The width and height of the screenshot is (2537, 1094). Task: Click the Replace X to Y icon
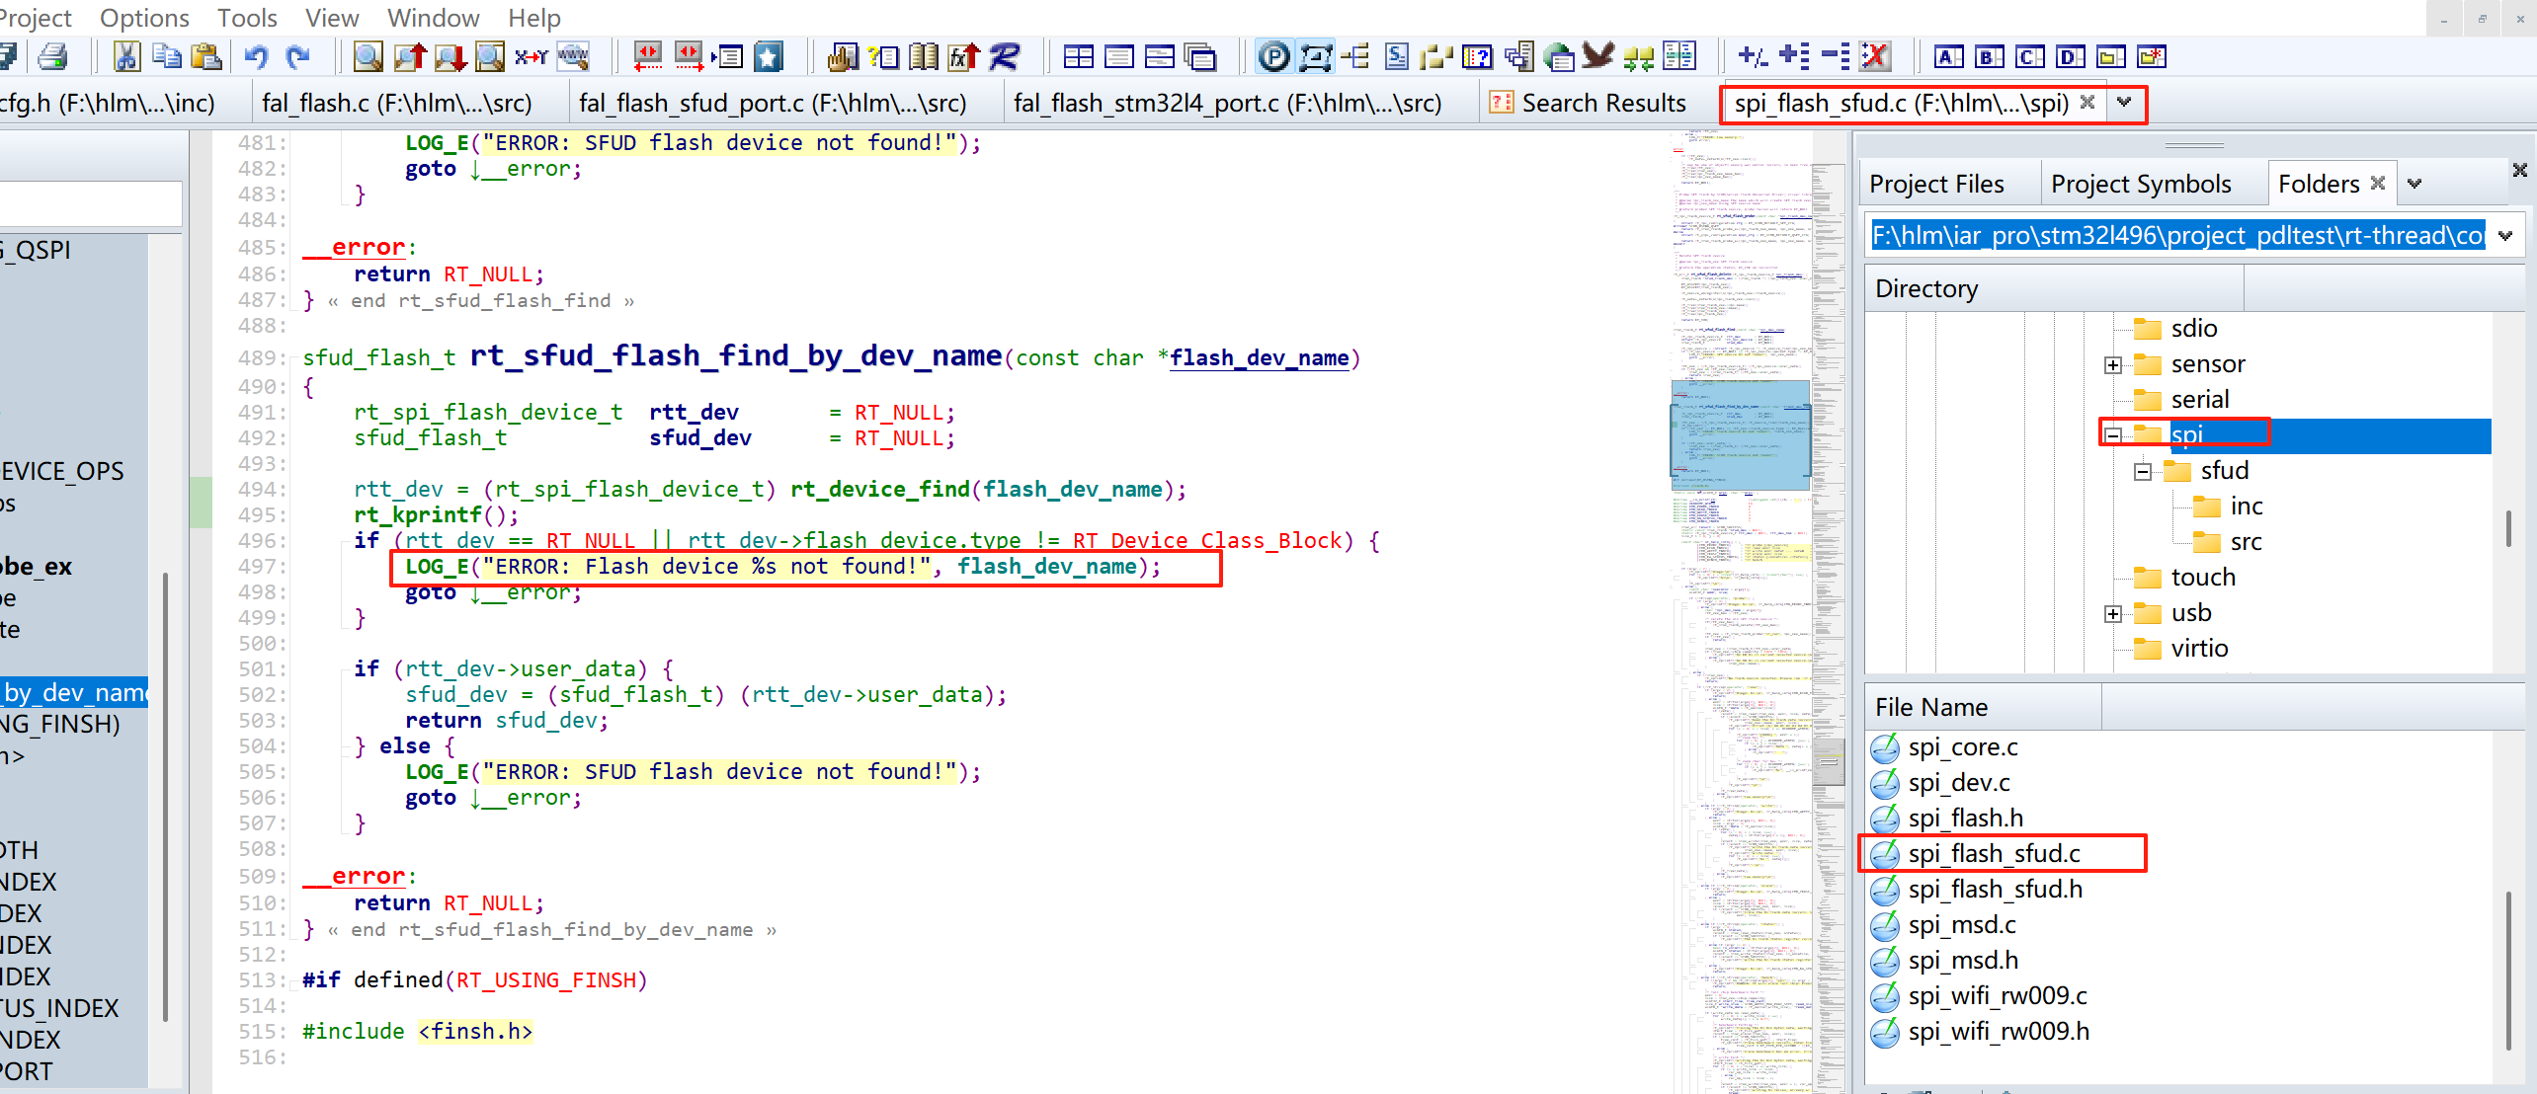click(x=531, y=57)
